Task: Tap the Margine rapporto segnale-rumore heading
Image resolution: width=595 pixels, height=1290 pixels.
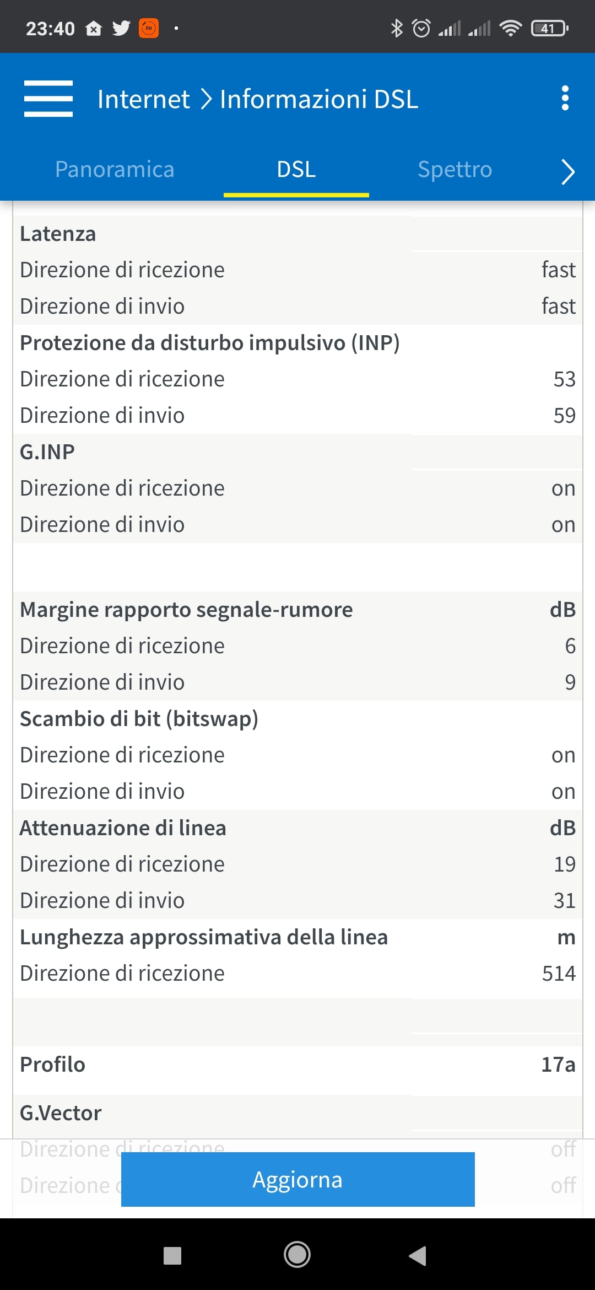Action: click(186, 610)
